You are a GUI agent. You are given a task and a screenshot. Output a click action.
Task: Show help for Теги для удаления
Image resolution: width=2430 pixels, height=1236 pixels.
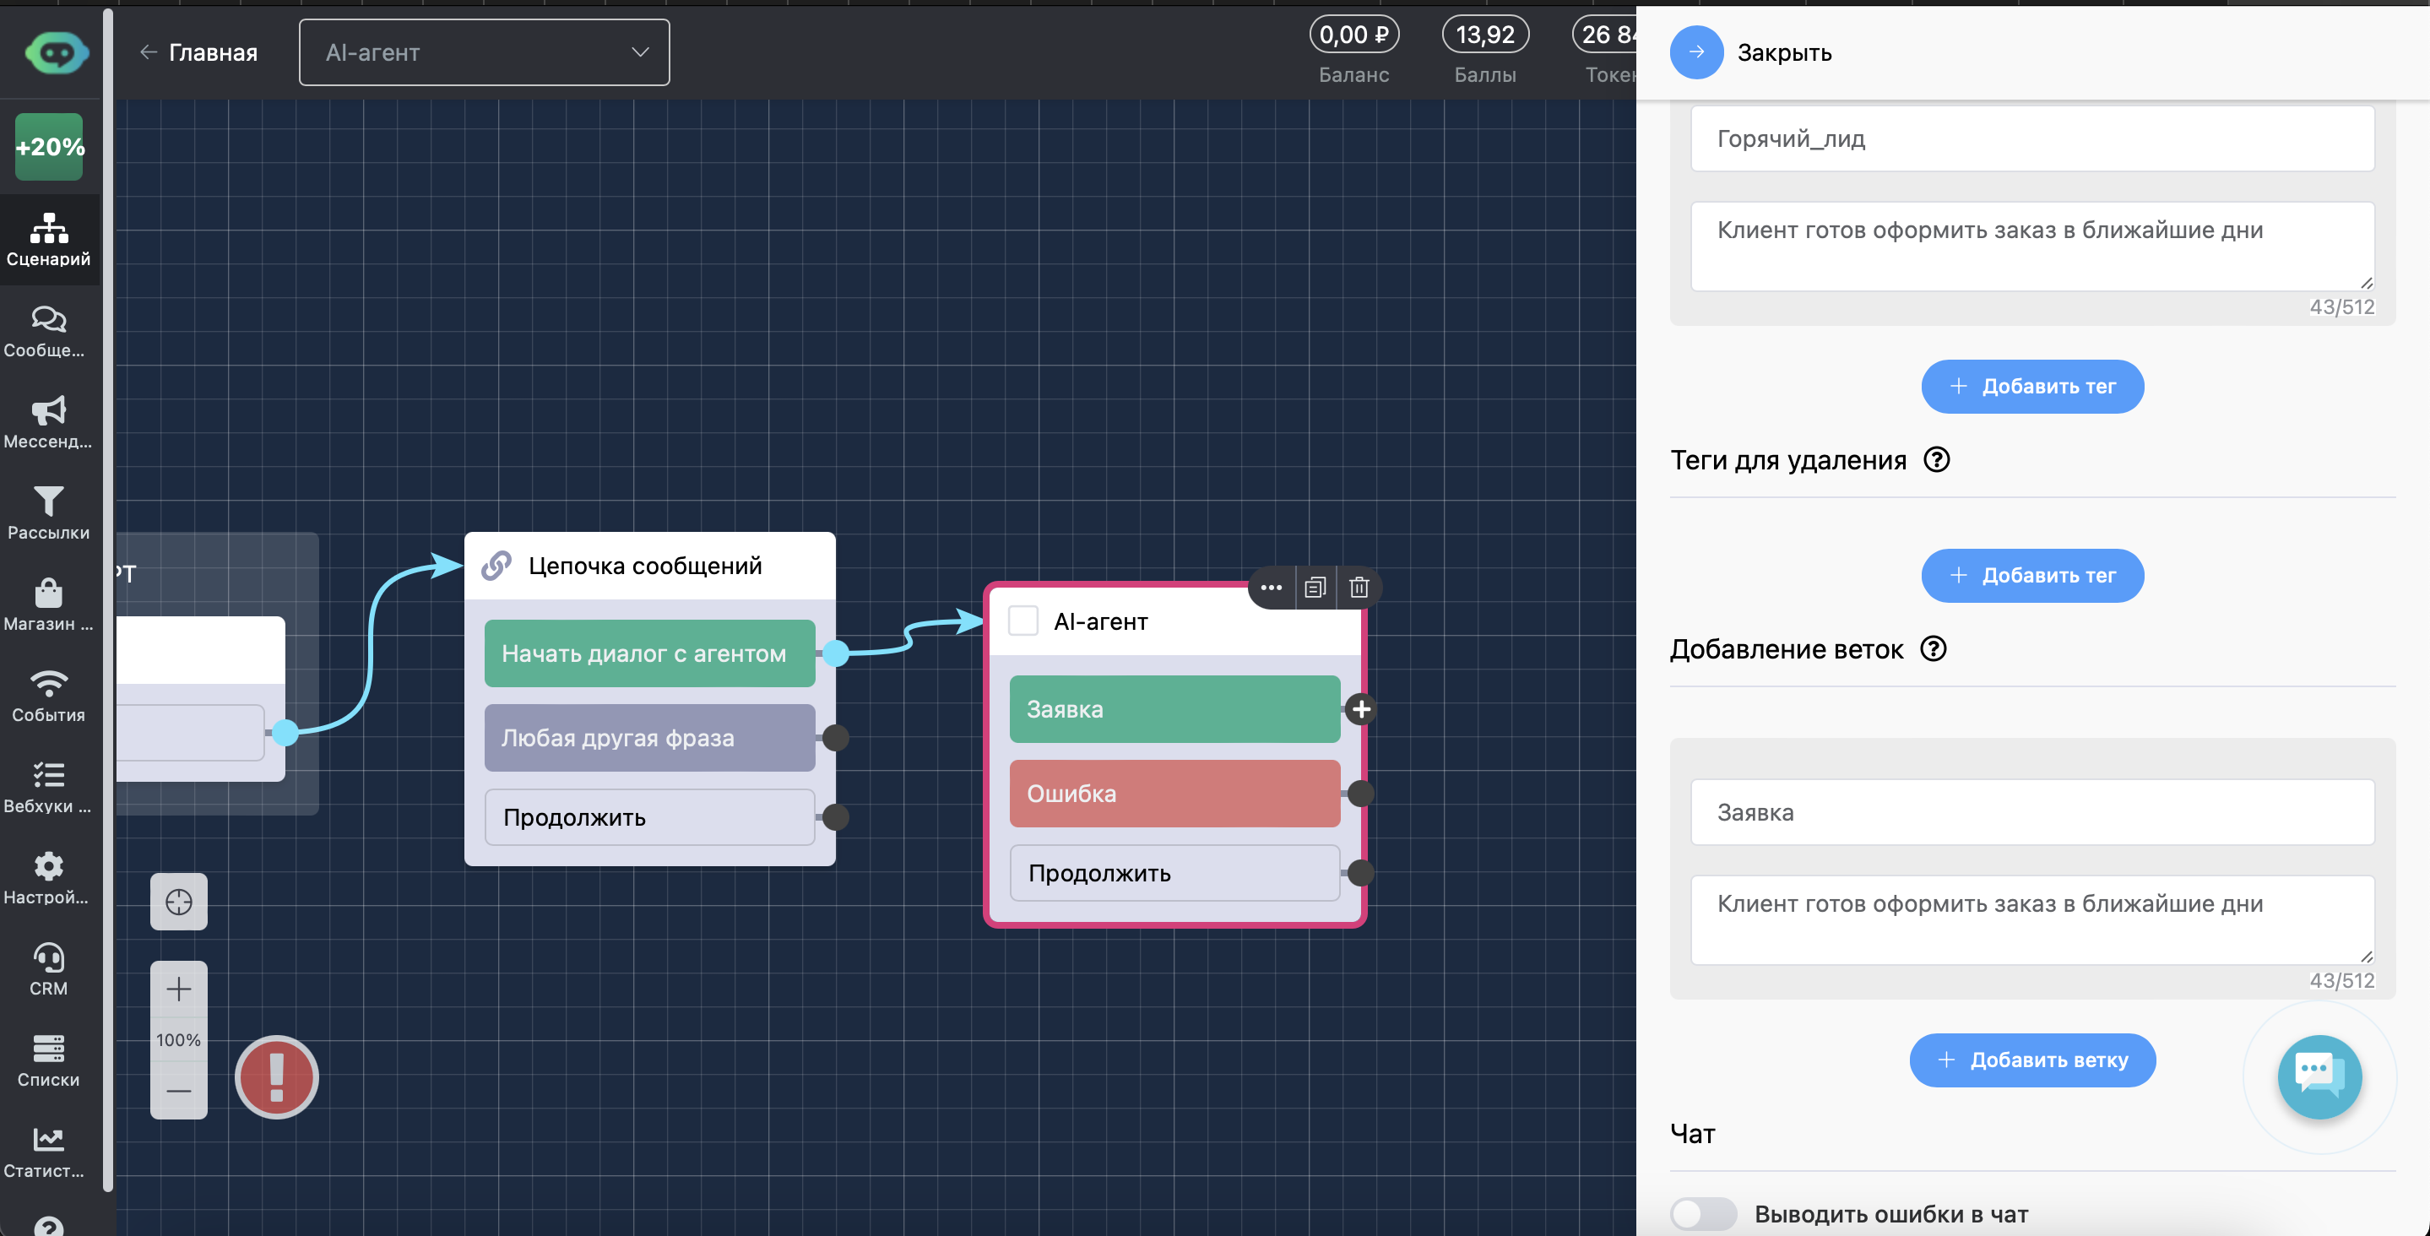tap(1937, 459)
